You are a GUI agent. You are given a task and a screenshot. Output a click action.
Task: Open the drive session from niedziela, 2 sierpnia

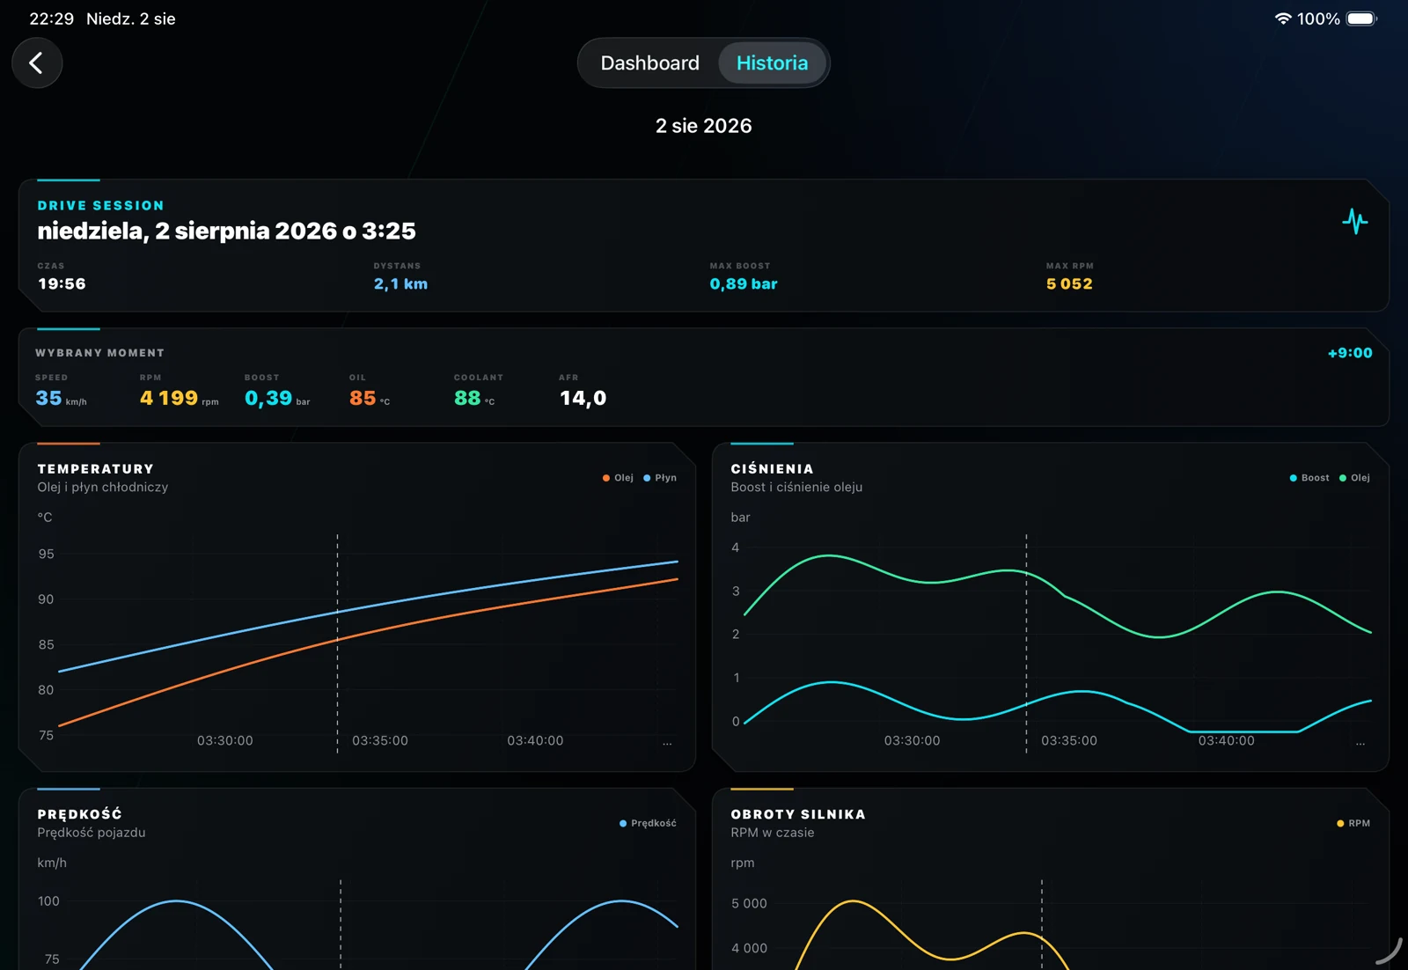coord(226,231)
